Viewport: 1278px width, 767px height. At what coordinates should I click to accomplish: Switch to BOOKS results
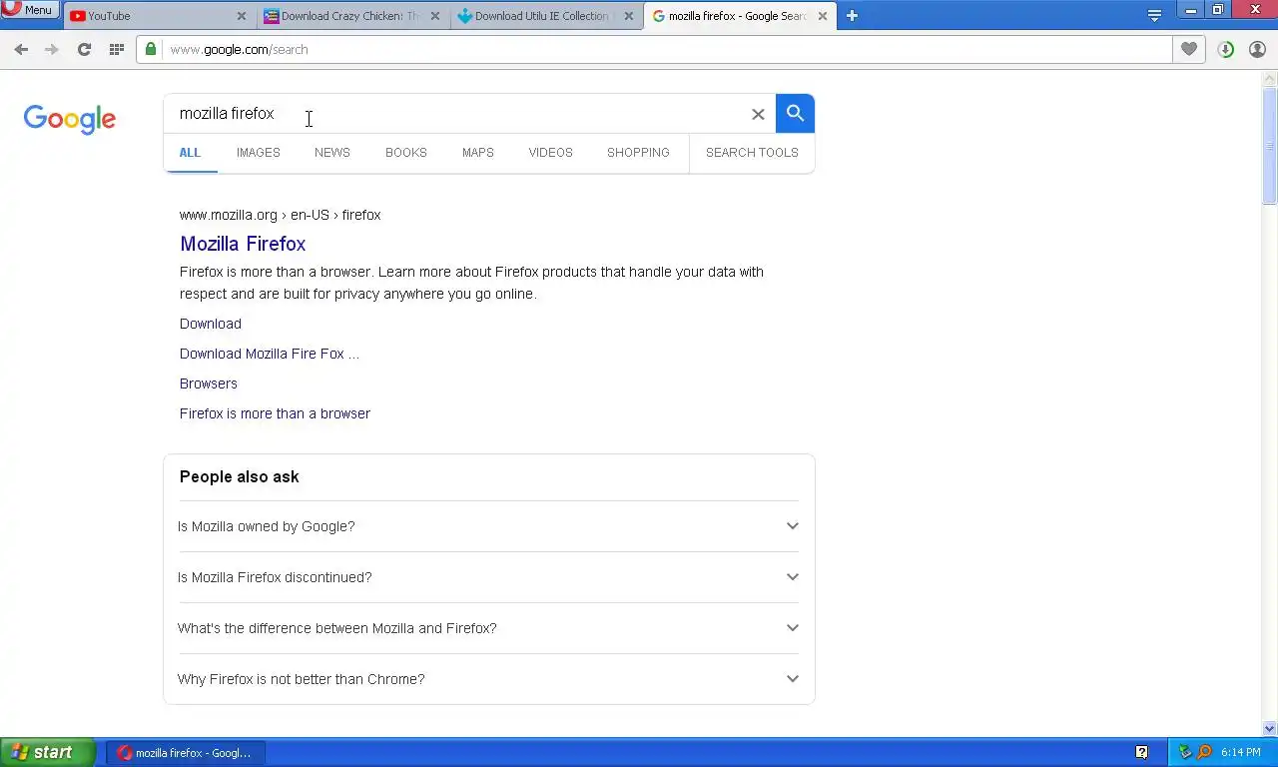coord(406,153)
